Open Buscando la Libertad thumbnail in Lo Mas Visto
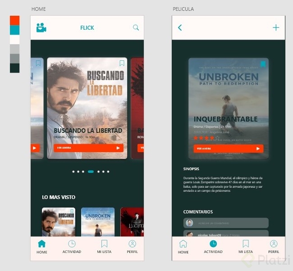 tap(59, 222)
